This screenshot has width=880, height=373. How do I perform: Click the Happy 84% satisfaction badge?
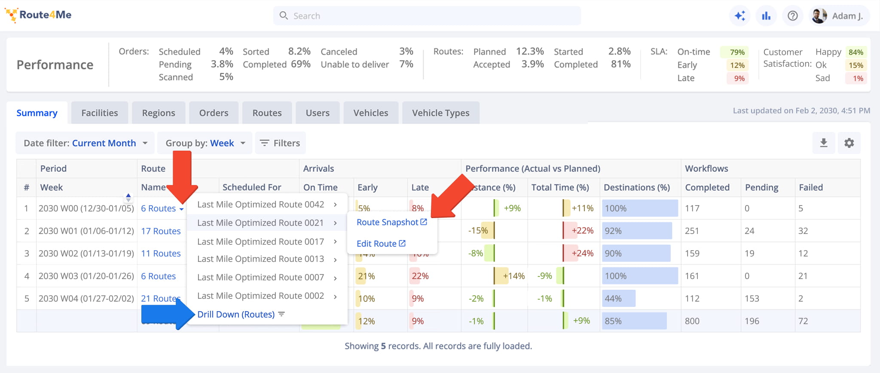pos(856,52)
